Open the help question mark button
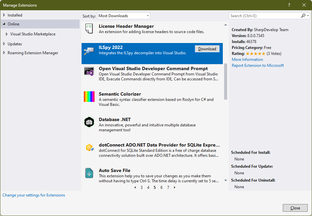Image resolution: width=312 pixels, height=216 pixels. click(289, 5)
